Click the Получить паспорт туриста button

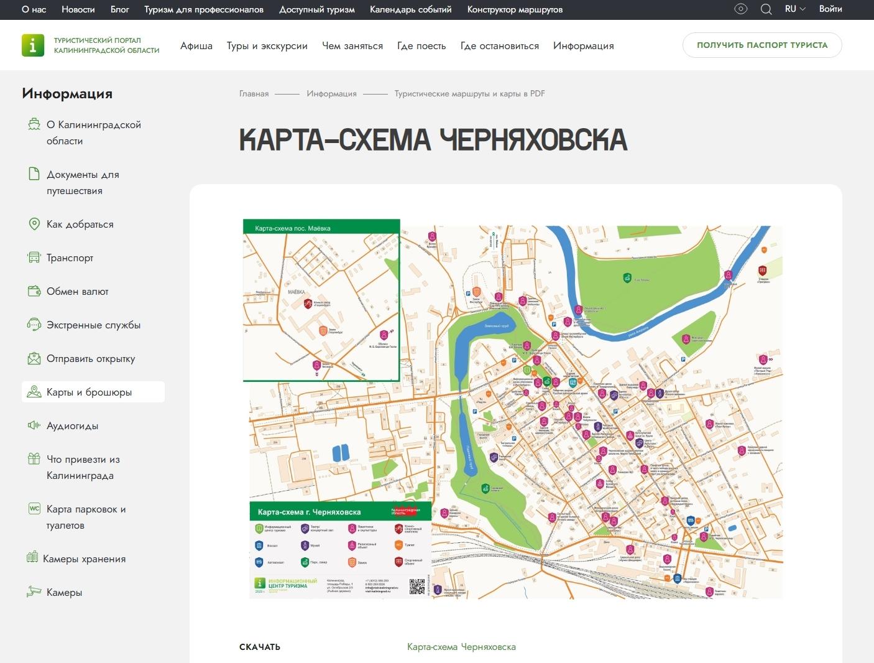tap(762, 45)
